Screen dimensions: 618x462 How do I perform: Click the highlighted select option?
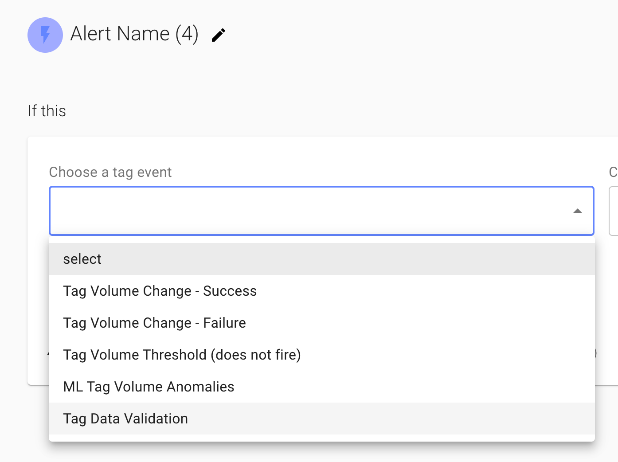82,258
